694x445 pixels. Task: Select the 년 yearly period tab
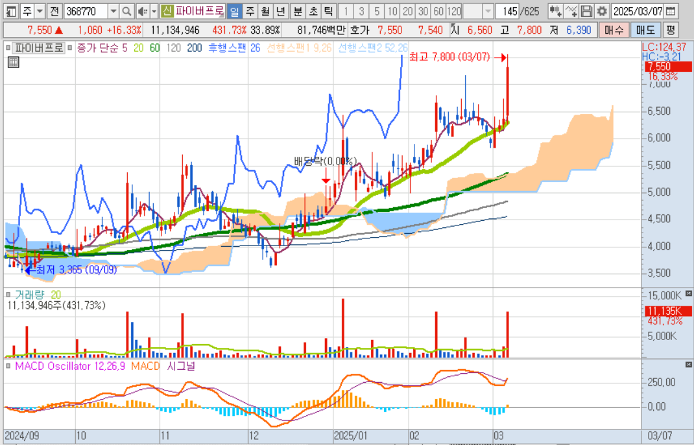pos(280,11)
